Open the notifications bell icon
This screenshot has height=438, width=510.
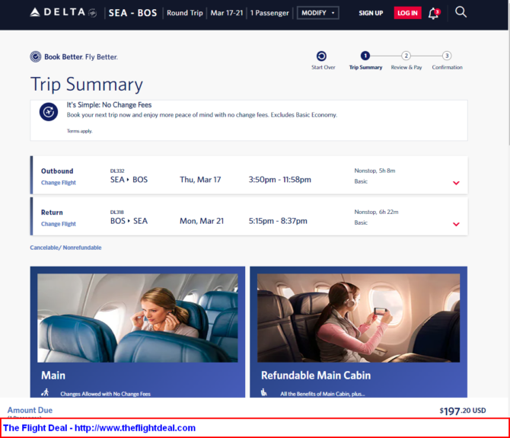click(x=434, y=14)
